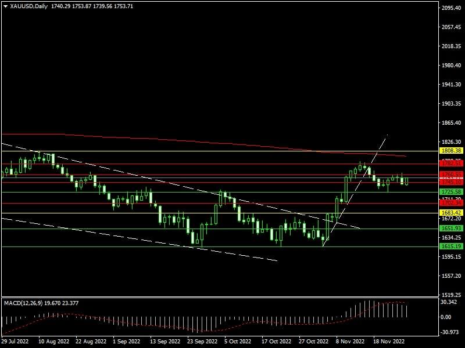Click the 1 Sep 2022 date label
This screenshot has height=348, width=465.
(x=127, y=341)
